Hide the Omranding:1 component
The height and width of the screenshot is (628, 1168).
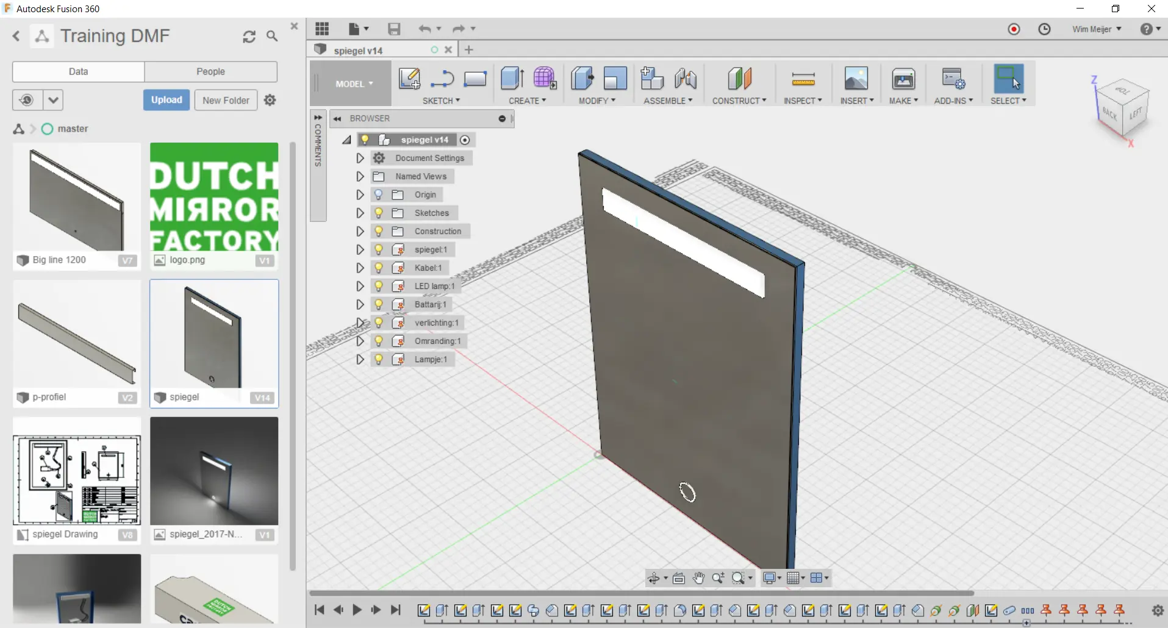[x=379, y=341]
